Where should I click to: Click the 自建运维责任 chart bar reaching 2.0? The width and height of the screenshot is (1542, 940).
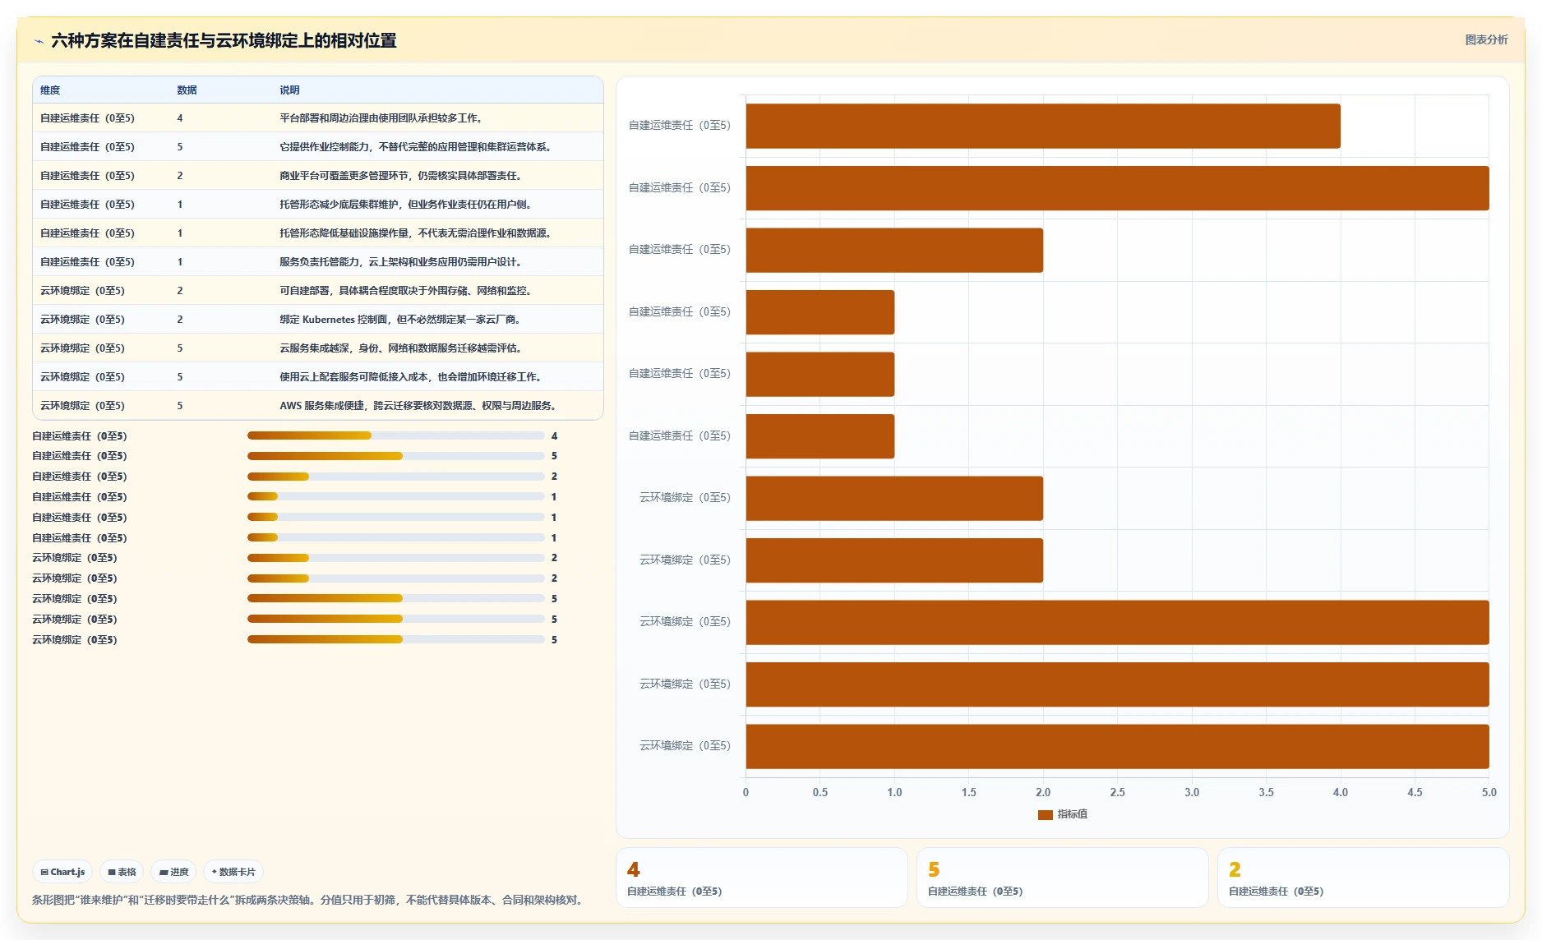[894, 250]
